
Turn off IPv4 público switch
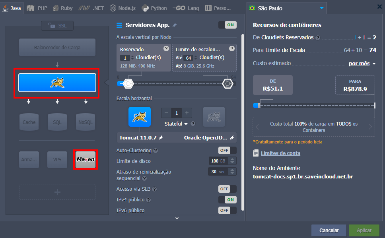pyautogui.click(x=227, y=199)
